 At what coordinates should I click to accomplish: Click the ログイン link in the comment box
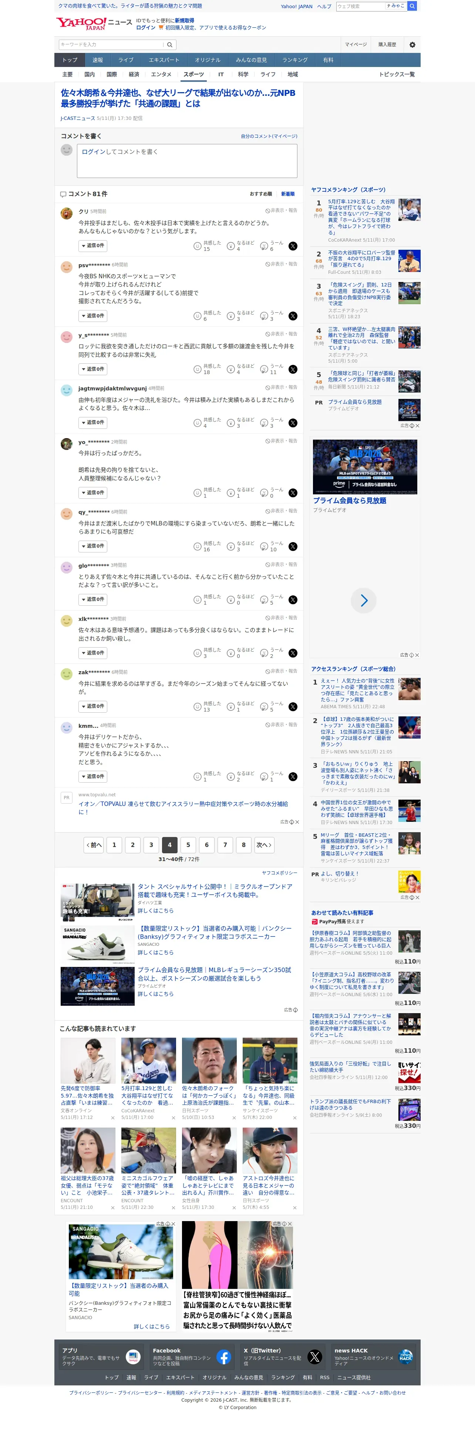94,152
